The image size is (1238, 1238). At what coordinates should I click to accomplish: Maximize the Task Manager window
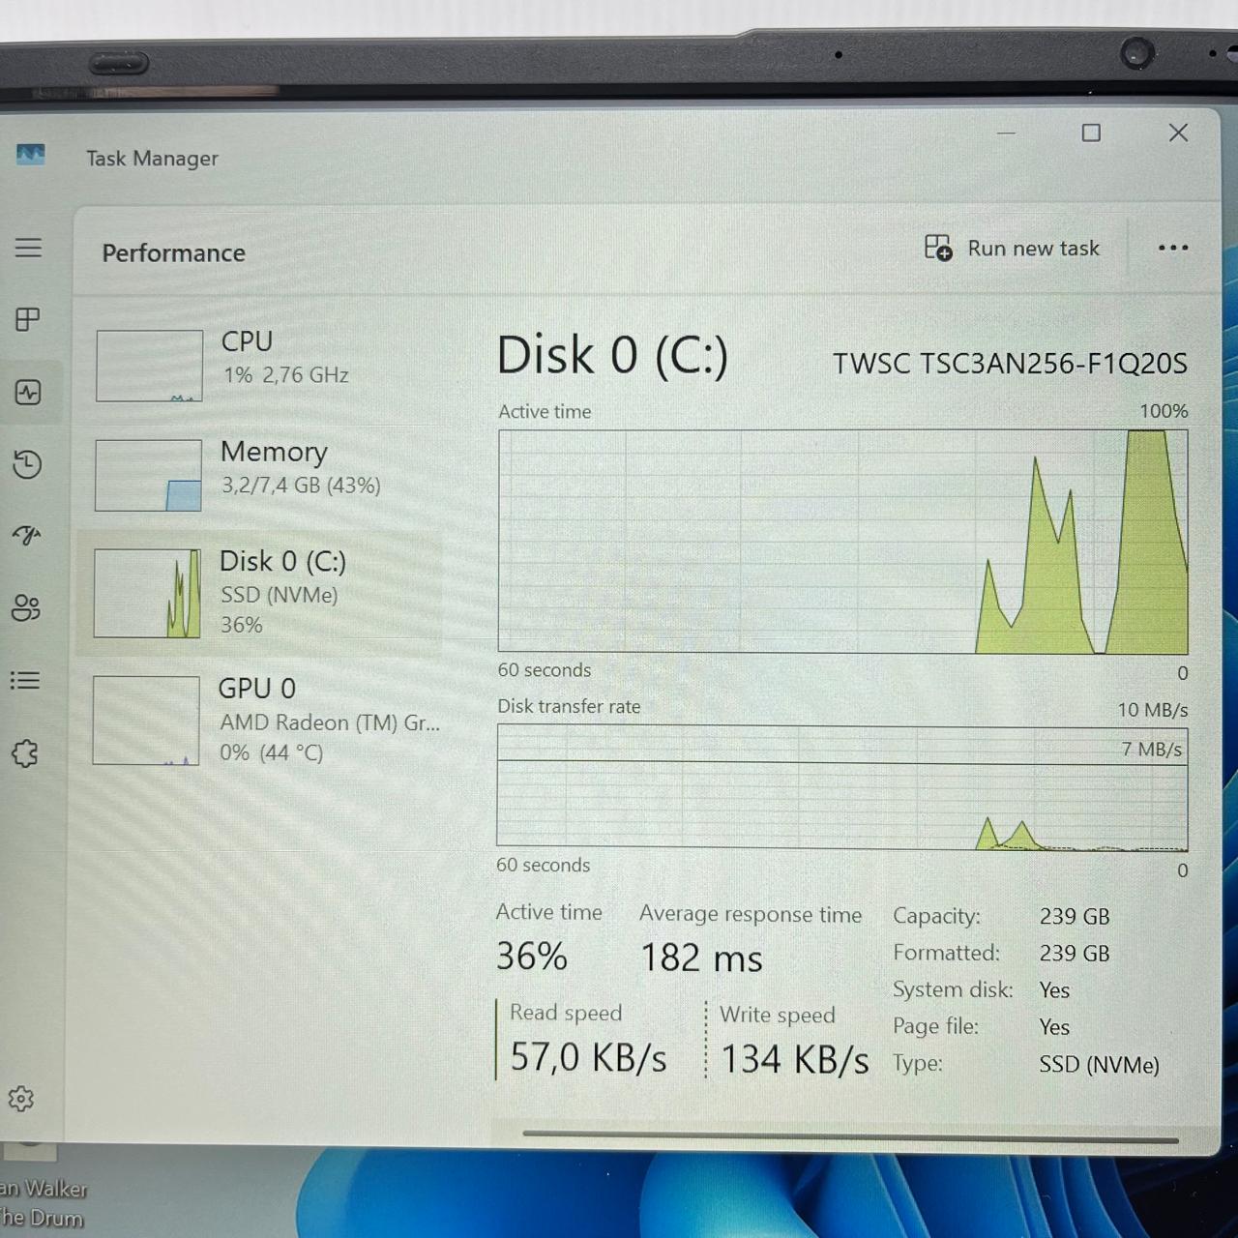point(1091,133)
